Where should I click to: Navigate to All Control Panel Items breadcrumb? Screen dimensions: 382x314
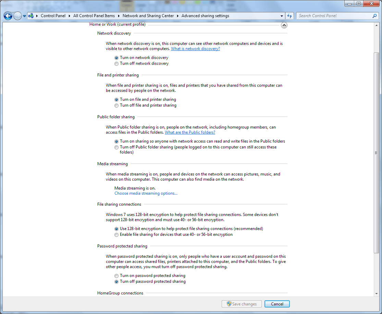(94, 16)
